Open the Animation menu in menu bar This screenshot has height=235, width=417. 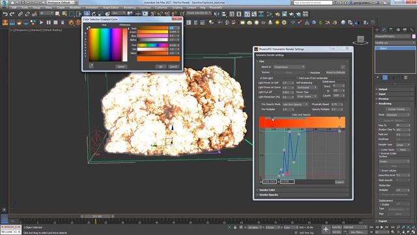tap(92, 7)
